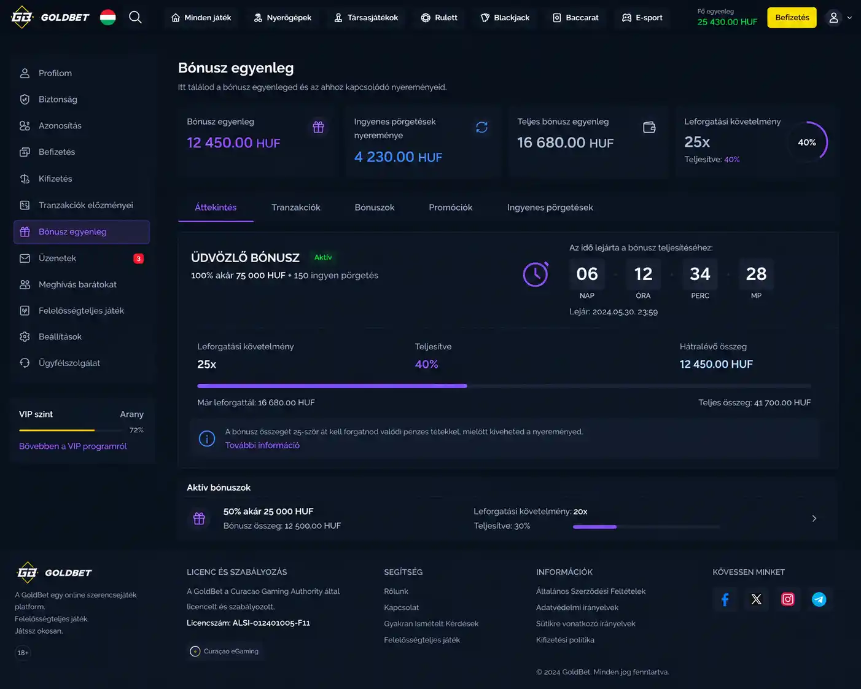This screenshot has width=861, height=689.
Task: Open Bővebben a VIP programról link
Action: point(73,446)
